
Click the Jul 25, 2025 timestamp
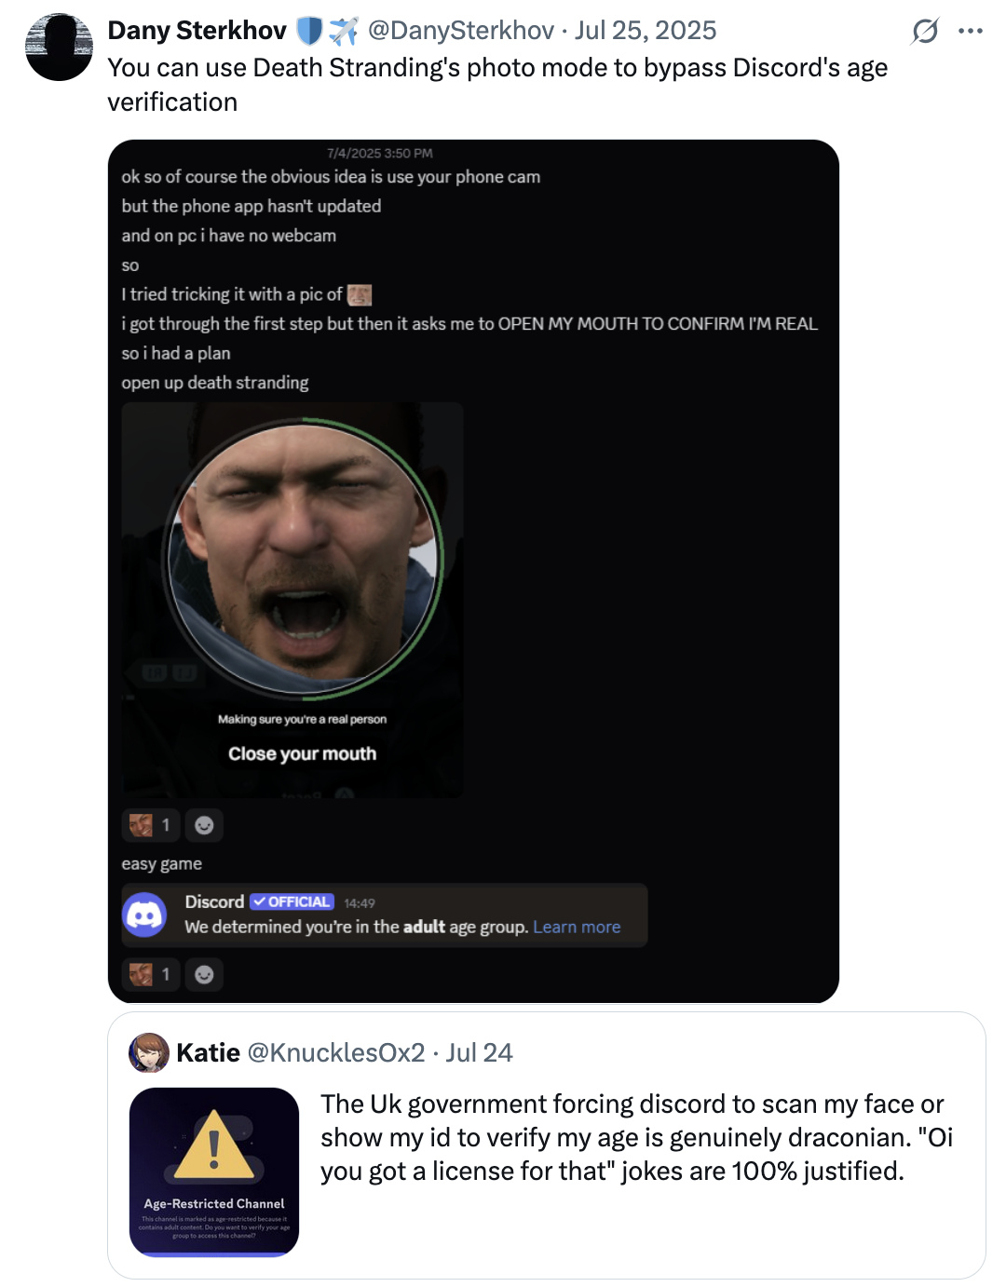tap(646, 31)
